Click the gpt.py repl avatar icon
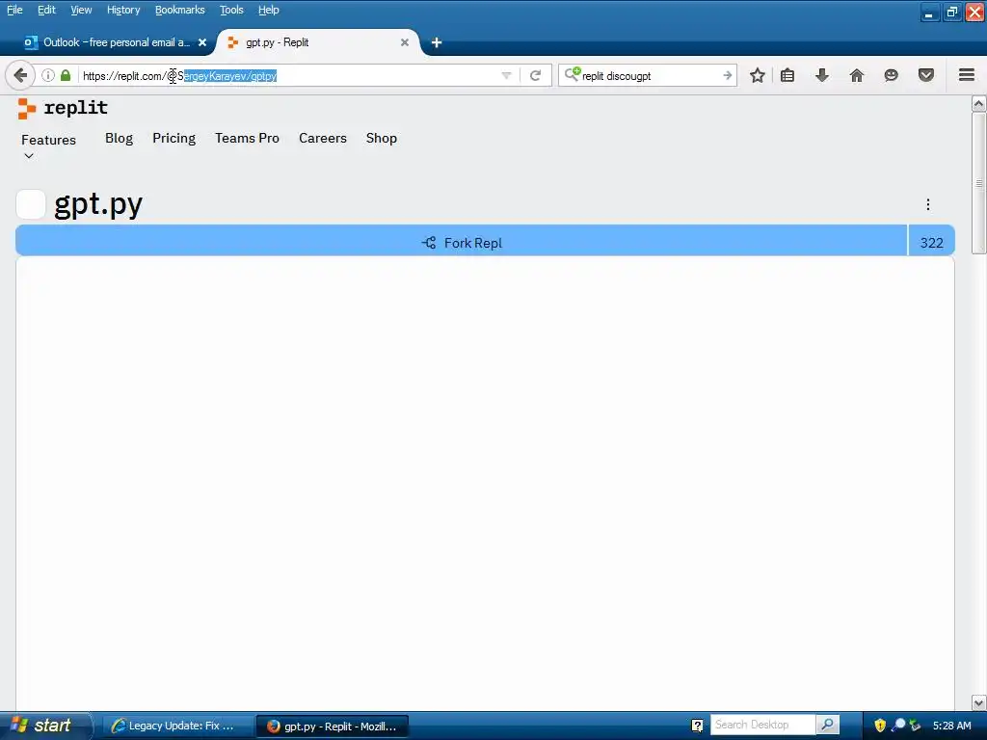Screen dimensions: 987x740 [x=31, y=204]
